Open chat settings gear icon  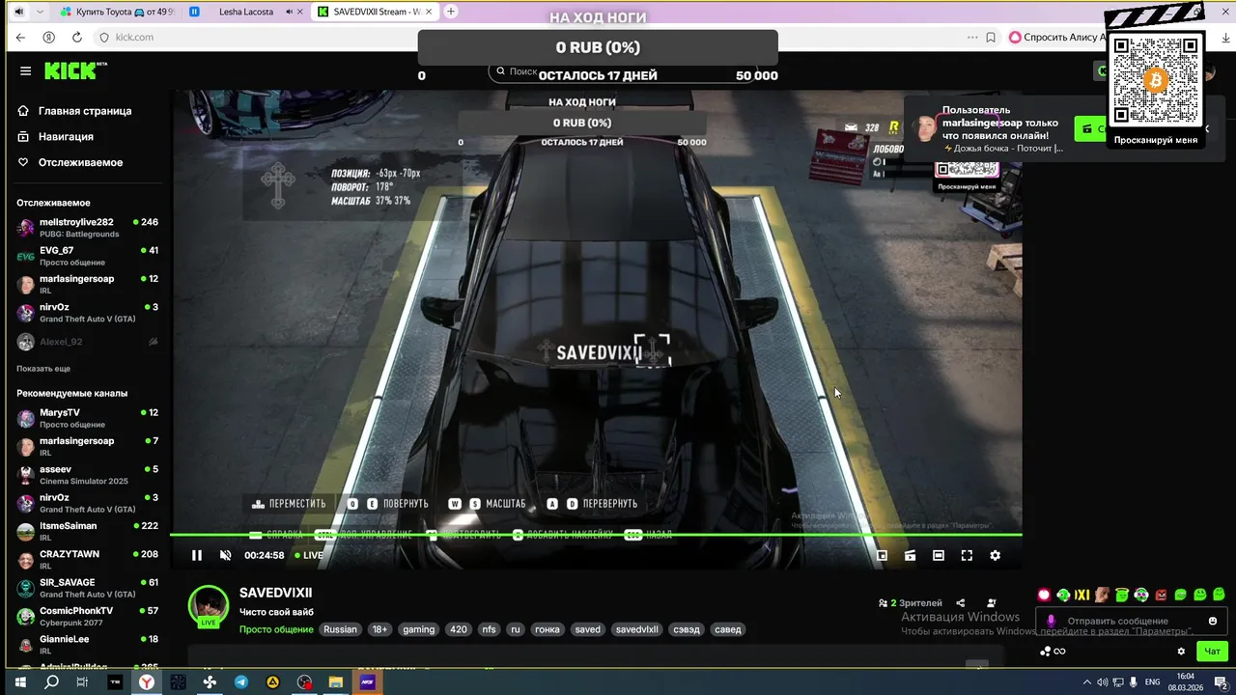click(x=1181, y=652)
